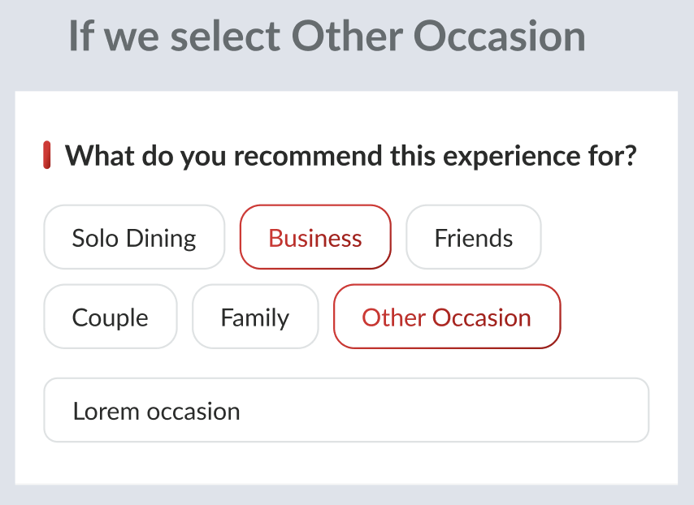This screenshot has height=505, width=694.
Task: Mark the experience as good for Friends
Action: tap(473, 237)
